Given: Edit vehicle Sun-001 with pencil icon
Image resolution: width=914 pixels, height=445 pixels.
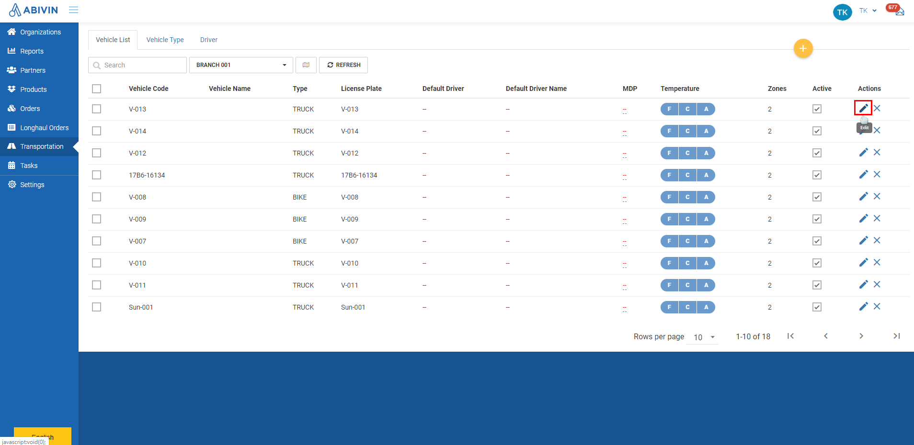Looking at the screenshot, I should point(863,306).
